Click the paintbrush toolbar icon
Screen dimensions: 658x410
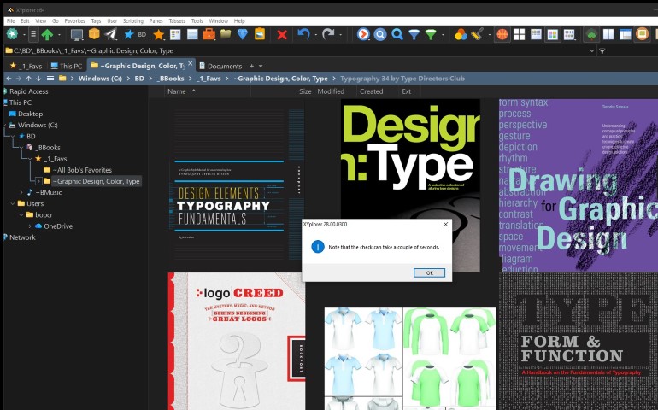coord(477,35)
